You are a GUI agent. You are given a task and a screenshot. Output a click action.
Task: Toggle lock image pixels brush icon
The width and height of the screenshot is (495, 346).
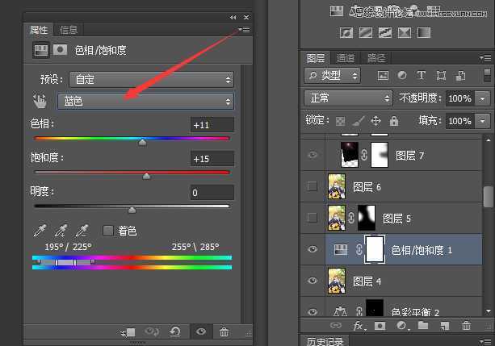[x=358, y=121]
